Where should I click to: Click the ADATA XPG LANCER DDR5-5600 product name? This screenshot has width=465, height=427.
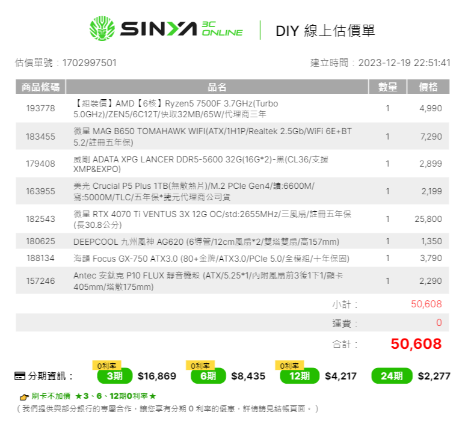pyautogui.click(x=201, y=164)
